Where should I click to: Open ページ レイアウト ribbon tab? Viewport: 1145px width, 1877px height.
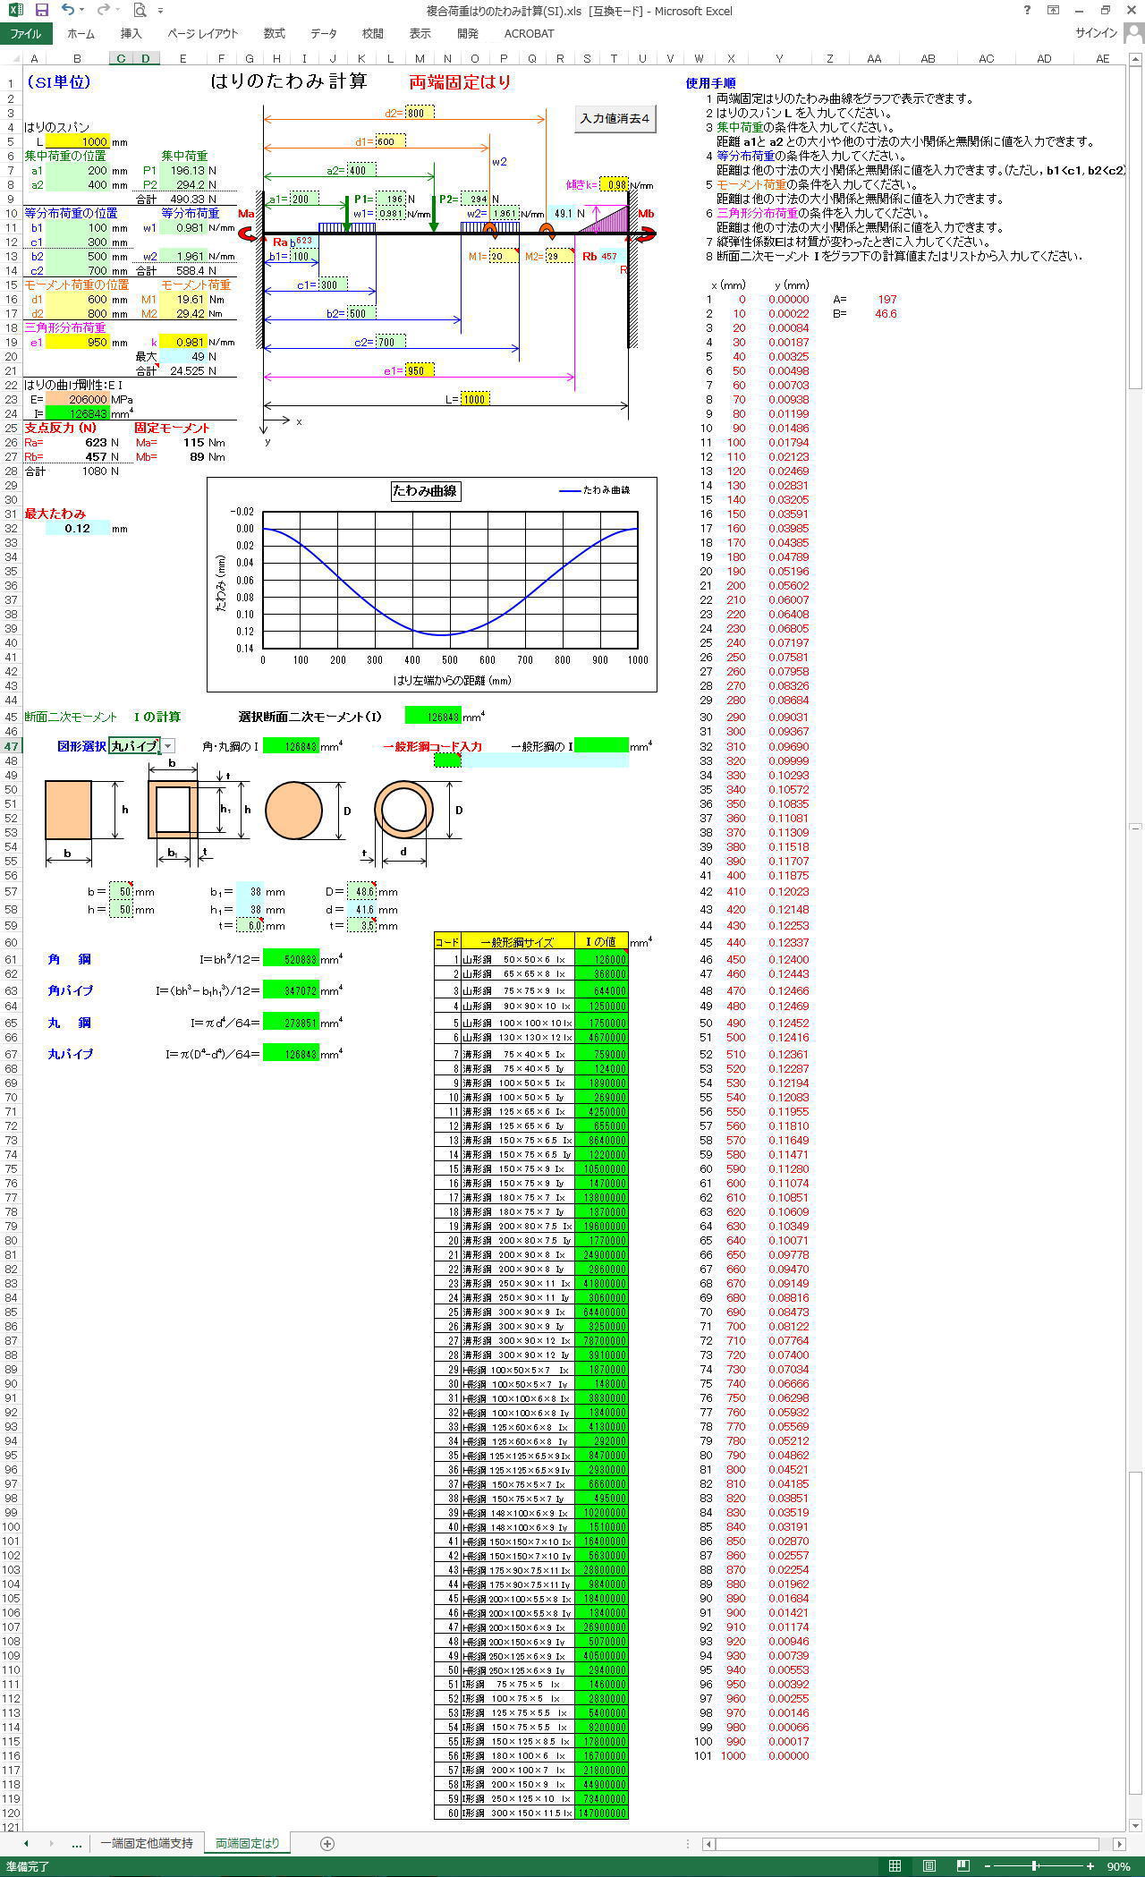click(202, 33)
